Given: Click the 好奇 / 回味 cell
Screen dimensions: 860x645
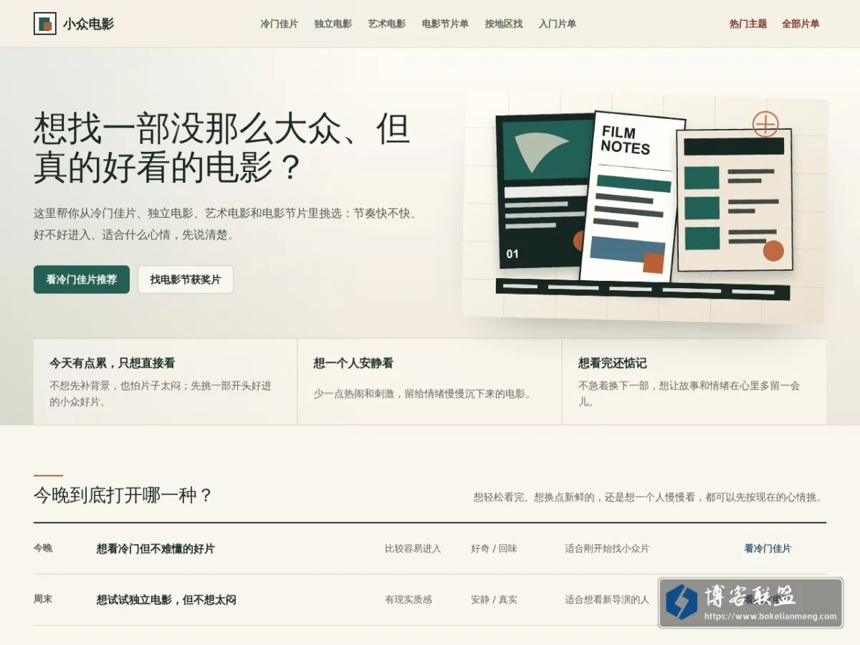Looking at the screenshot, I should 494,549.
